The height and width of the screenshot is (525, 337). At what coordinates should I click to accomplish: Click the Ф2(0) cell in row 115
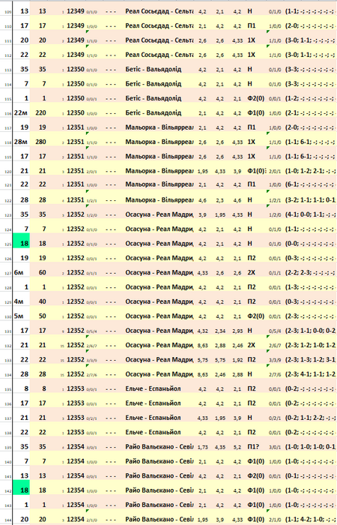[x=256, y=98]
